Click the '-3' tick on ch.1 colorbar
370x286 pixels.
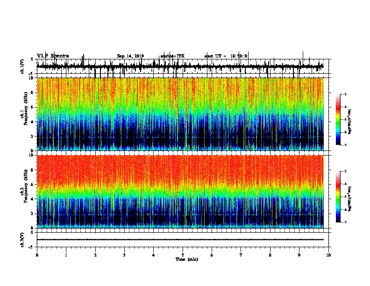click(345, 94)
